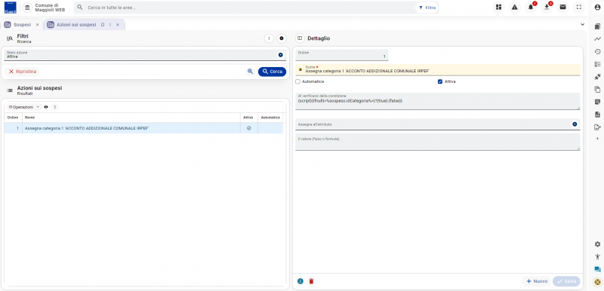Select row 'Assegna categoria 1' in results

143,128
